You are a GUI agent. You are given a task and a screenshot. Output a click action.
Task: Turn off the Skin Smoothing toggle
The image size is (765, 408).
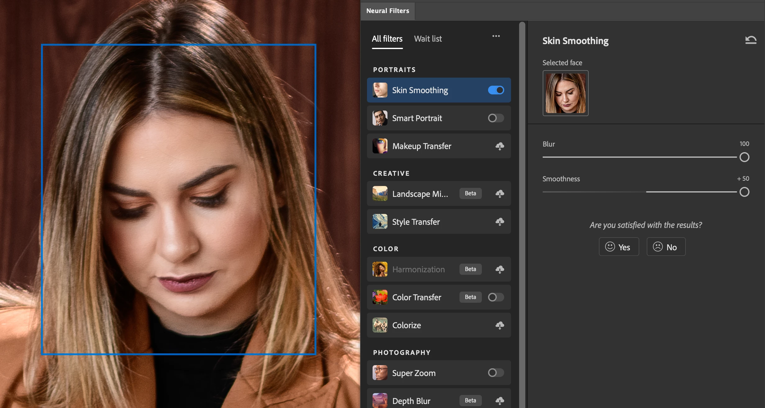coord(496,90)
